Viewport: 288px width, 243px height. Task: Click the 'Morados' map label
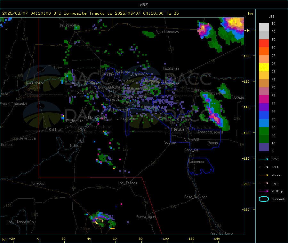point(37,183)
